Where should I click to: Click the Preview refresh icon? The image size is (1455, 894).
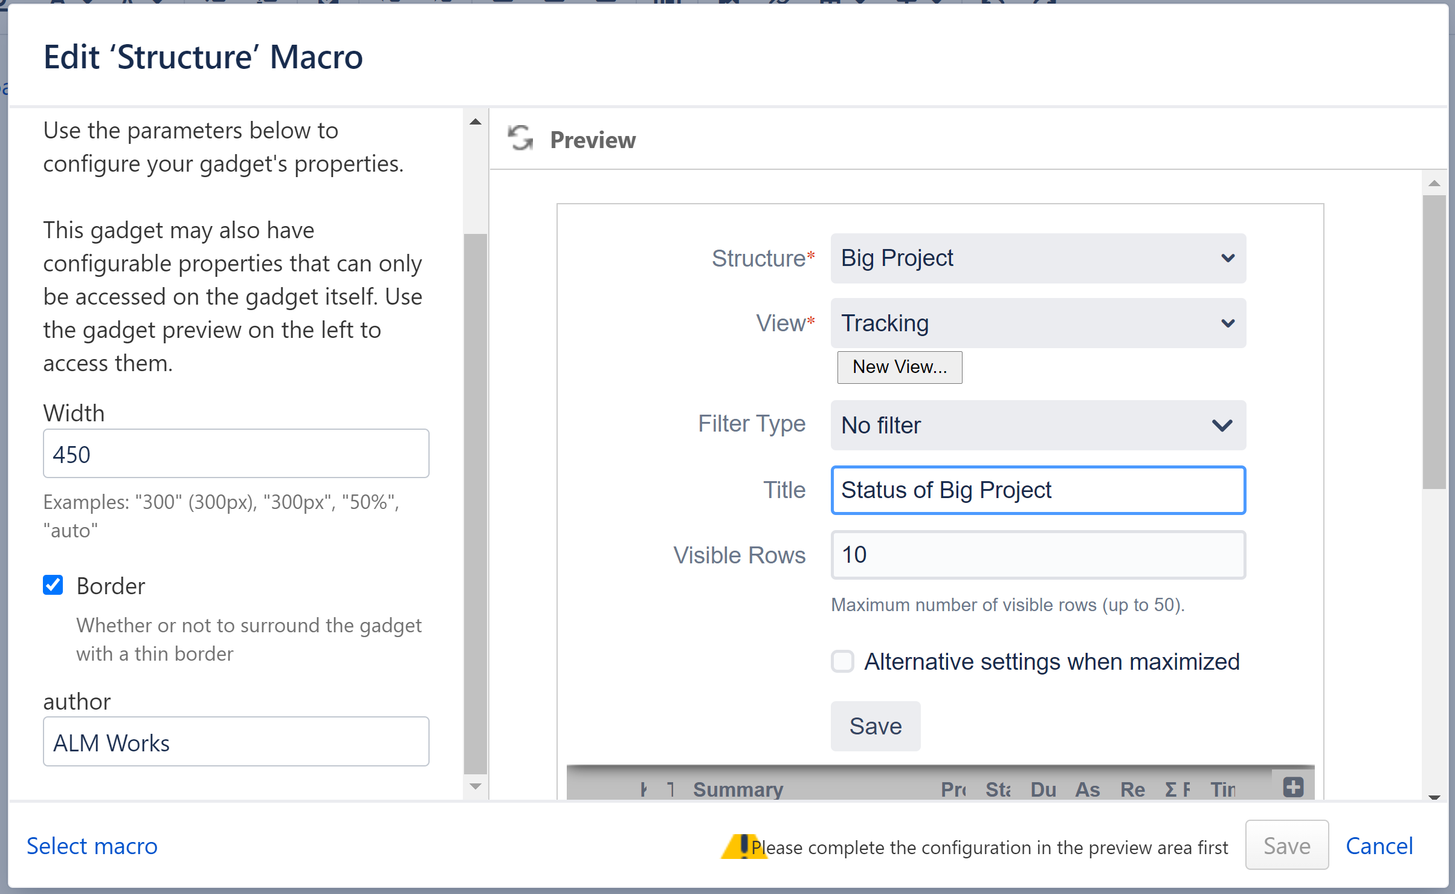click(520, 138)
